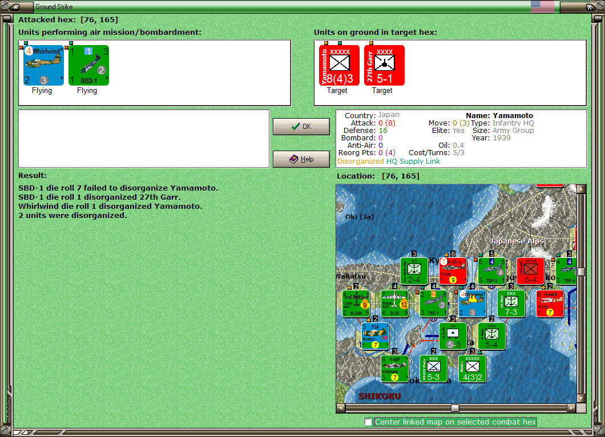
Task: Click the map scroll left arrow
Action: click(341, 408)
